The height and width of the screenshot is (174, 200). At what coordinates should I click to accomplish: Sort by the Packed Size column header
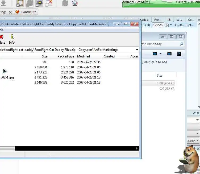point(66,56)
